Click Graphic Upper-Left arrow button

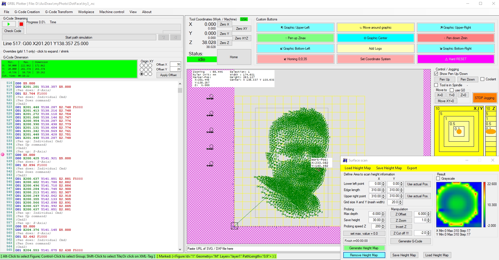point(295,28)
